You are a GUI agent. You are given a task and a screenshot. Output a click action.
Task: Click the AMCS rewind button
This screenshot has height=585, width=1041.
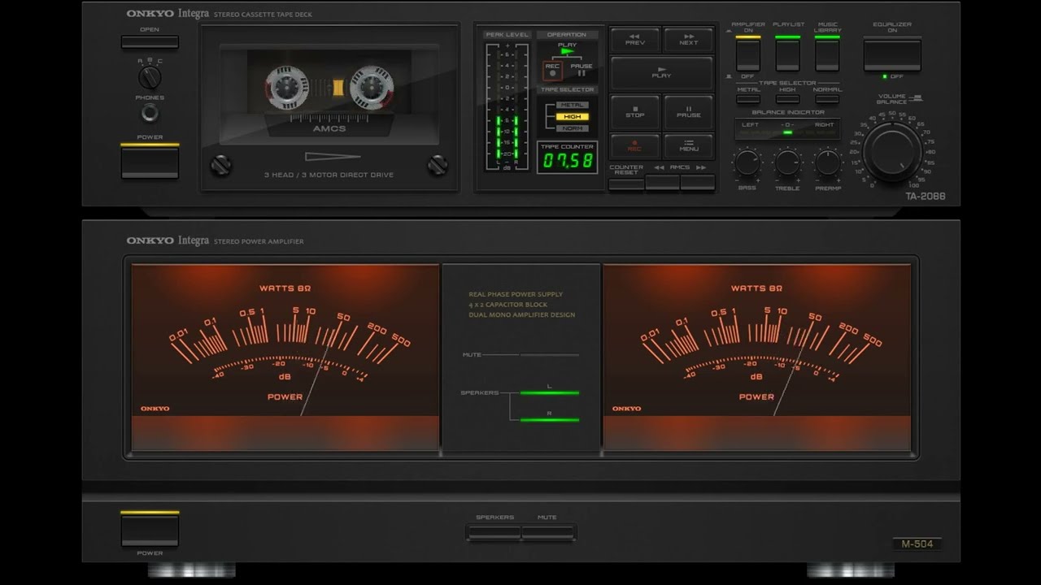click(x=662, y=182)
